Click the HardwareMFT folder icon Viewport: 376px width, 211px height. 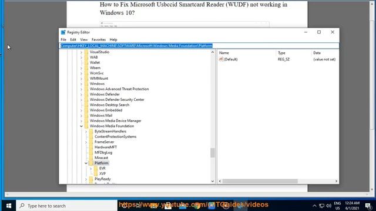click(x=91, y=147)
